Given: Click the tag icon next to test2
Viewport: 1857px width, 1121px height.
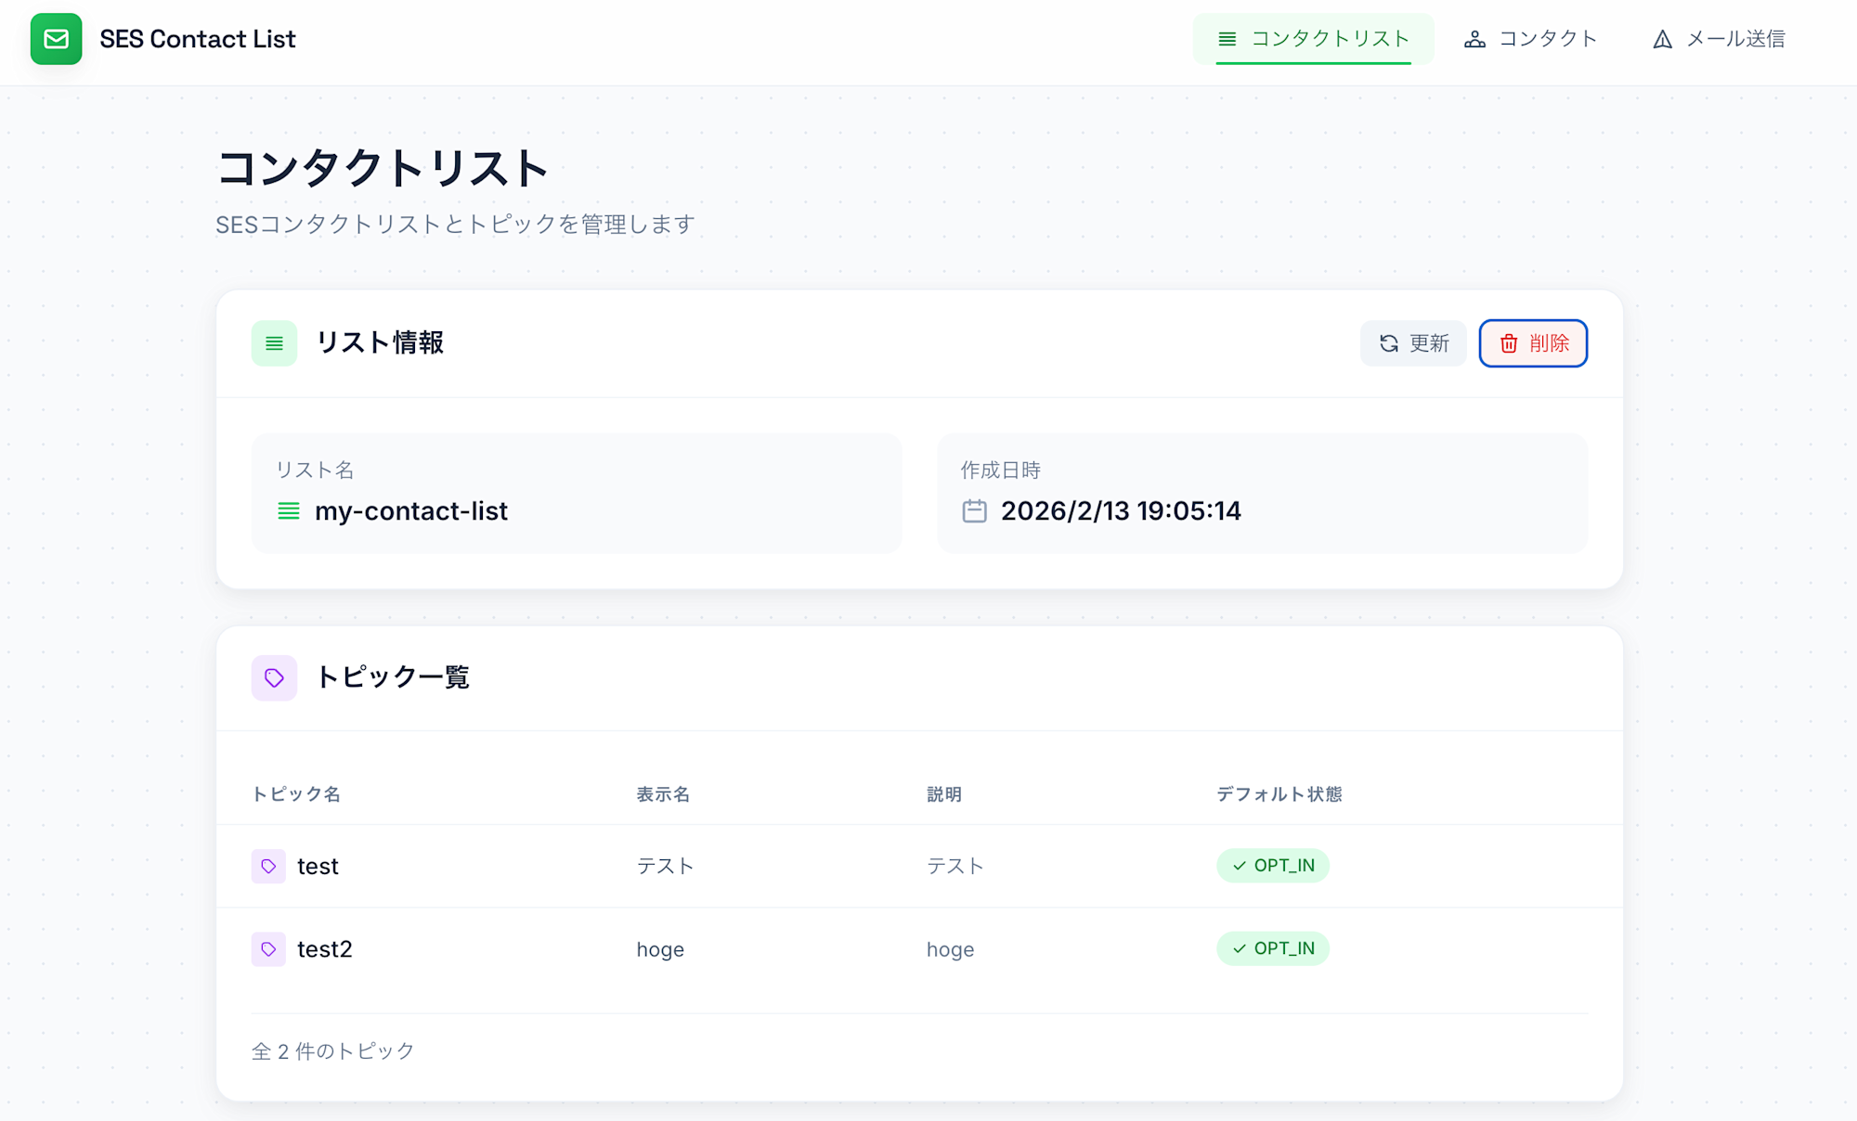Looking at the screenshot, I should coord(268,948).
